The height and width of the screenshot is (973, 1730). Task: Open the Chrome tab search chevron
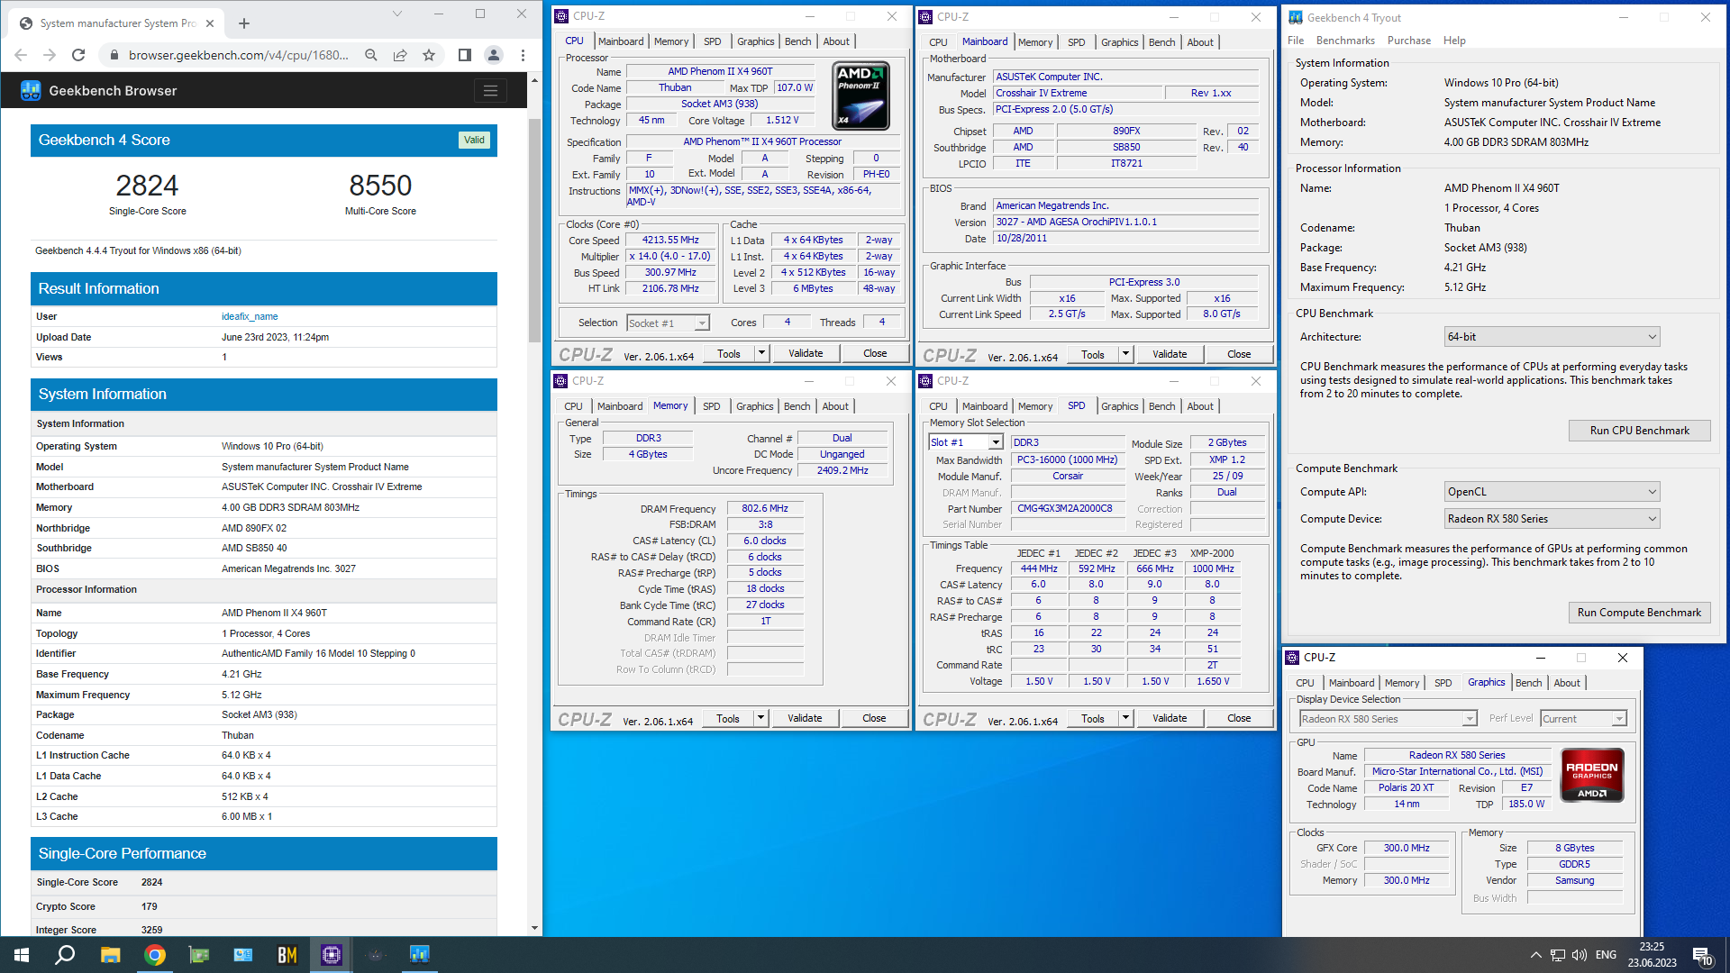397,14
